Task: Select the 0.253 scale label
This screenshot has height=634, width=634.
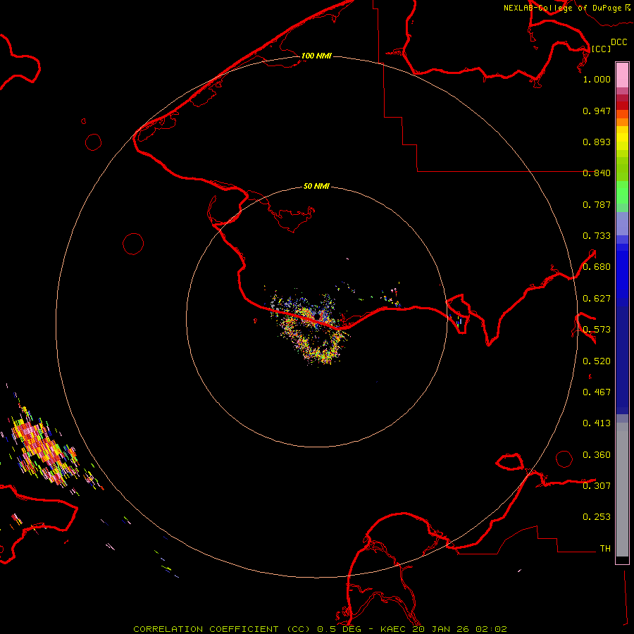Action: [x=597, y=517]
